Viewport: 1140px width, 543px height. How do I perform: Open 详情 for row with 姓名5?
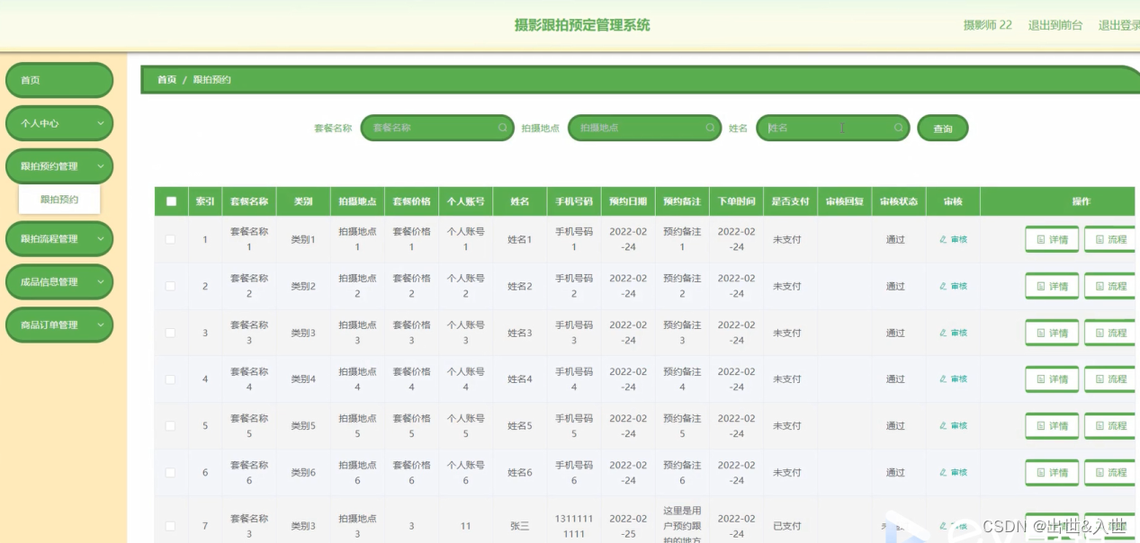coord(1052,425)
